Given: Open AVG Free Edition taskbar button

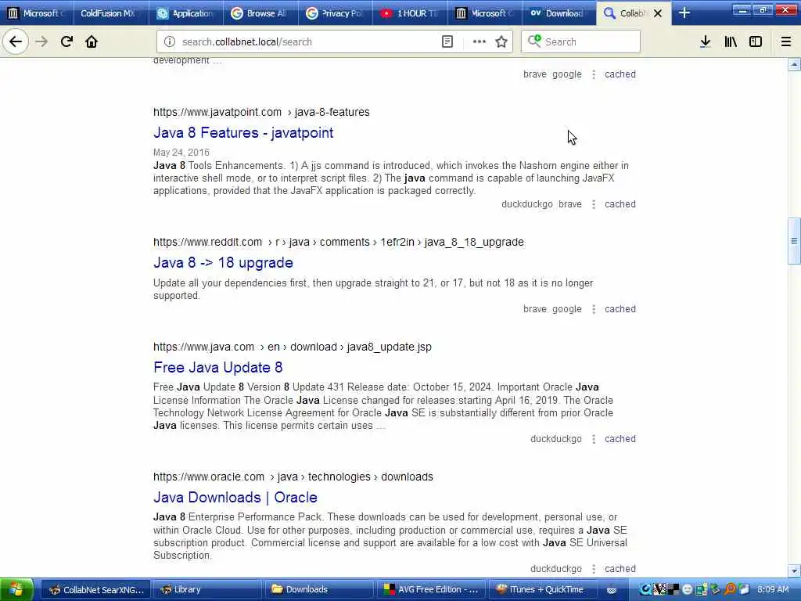Looking at the screenshot, I should pos(431,590).
